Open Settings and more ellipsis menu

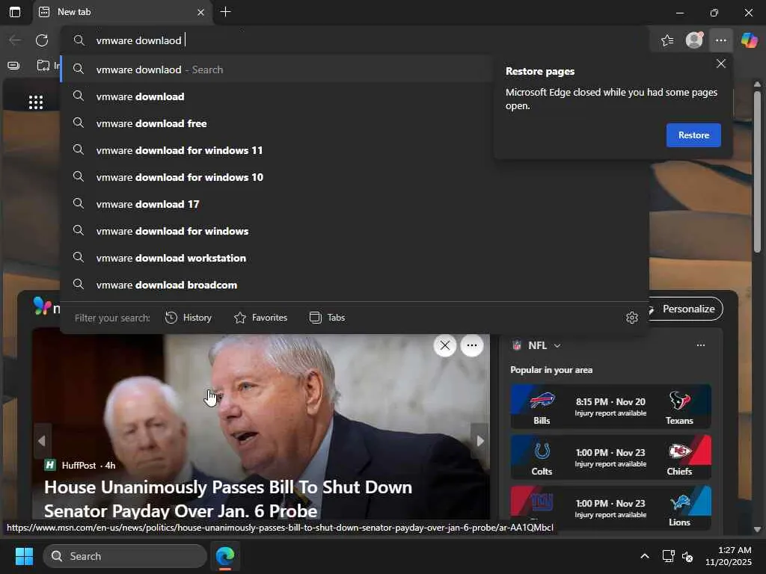pyautogui.click(x=721, y=40)
